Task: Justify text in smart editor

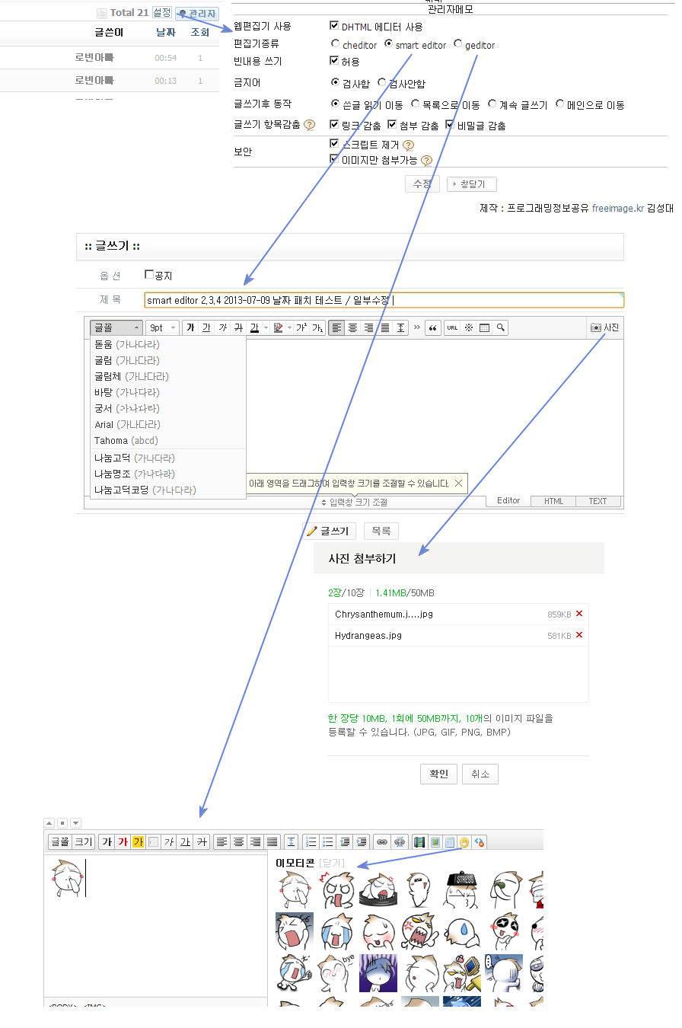Action: coord(384,327)
